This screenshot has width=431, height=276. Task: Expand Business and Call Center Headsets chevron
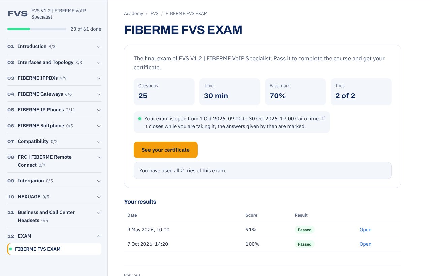(99, 213)
